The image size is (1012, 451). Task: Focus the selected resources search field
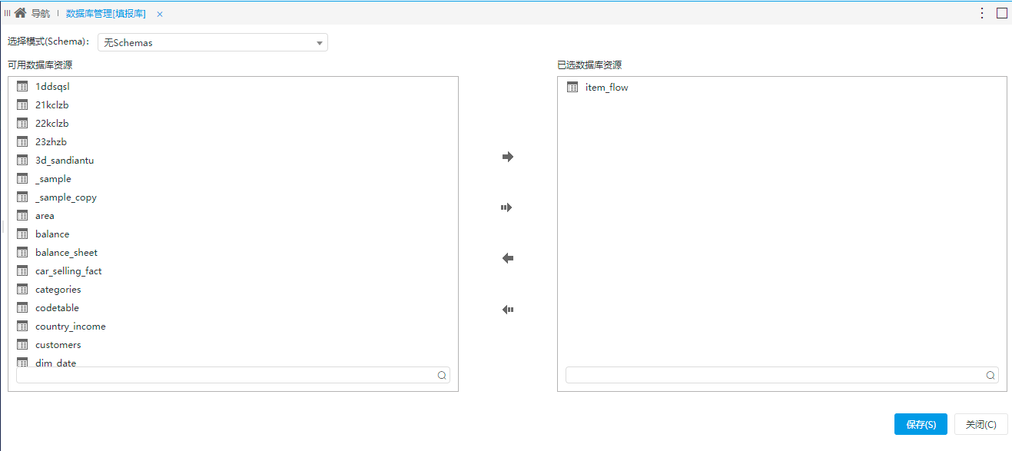(782, 375)
